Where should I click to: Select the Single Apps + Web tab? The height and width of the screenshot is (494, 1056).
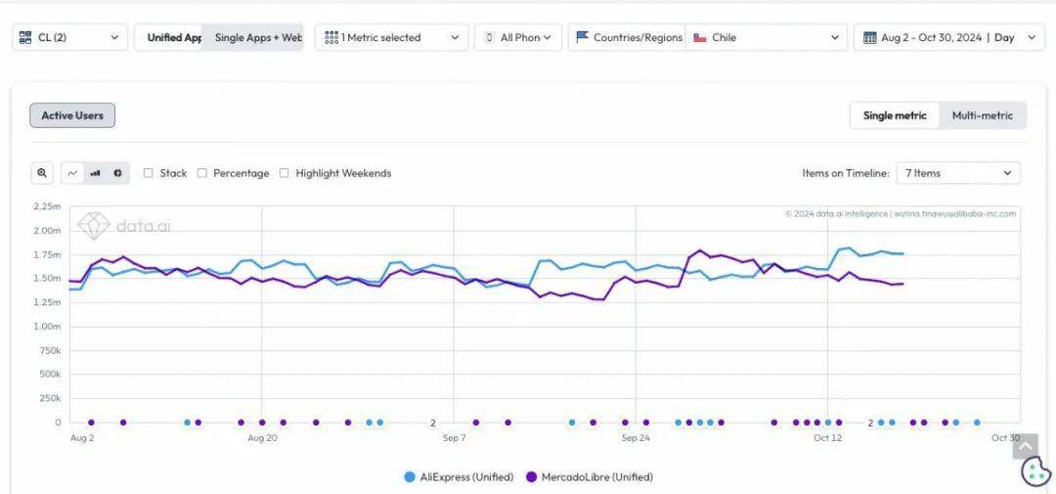coord(257,38)
